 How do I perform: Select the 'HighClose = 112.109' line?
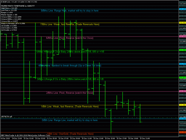coord(9,8)
